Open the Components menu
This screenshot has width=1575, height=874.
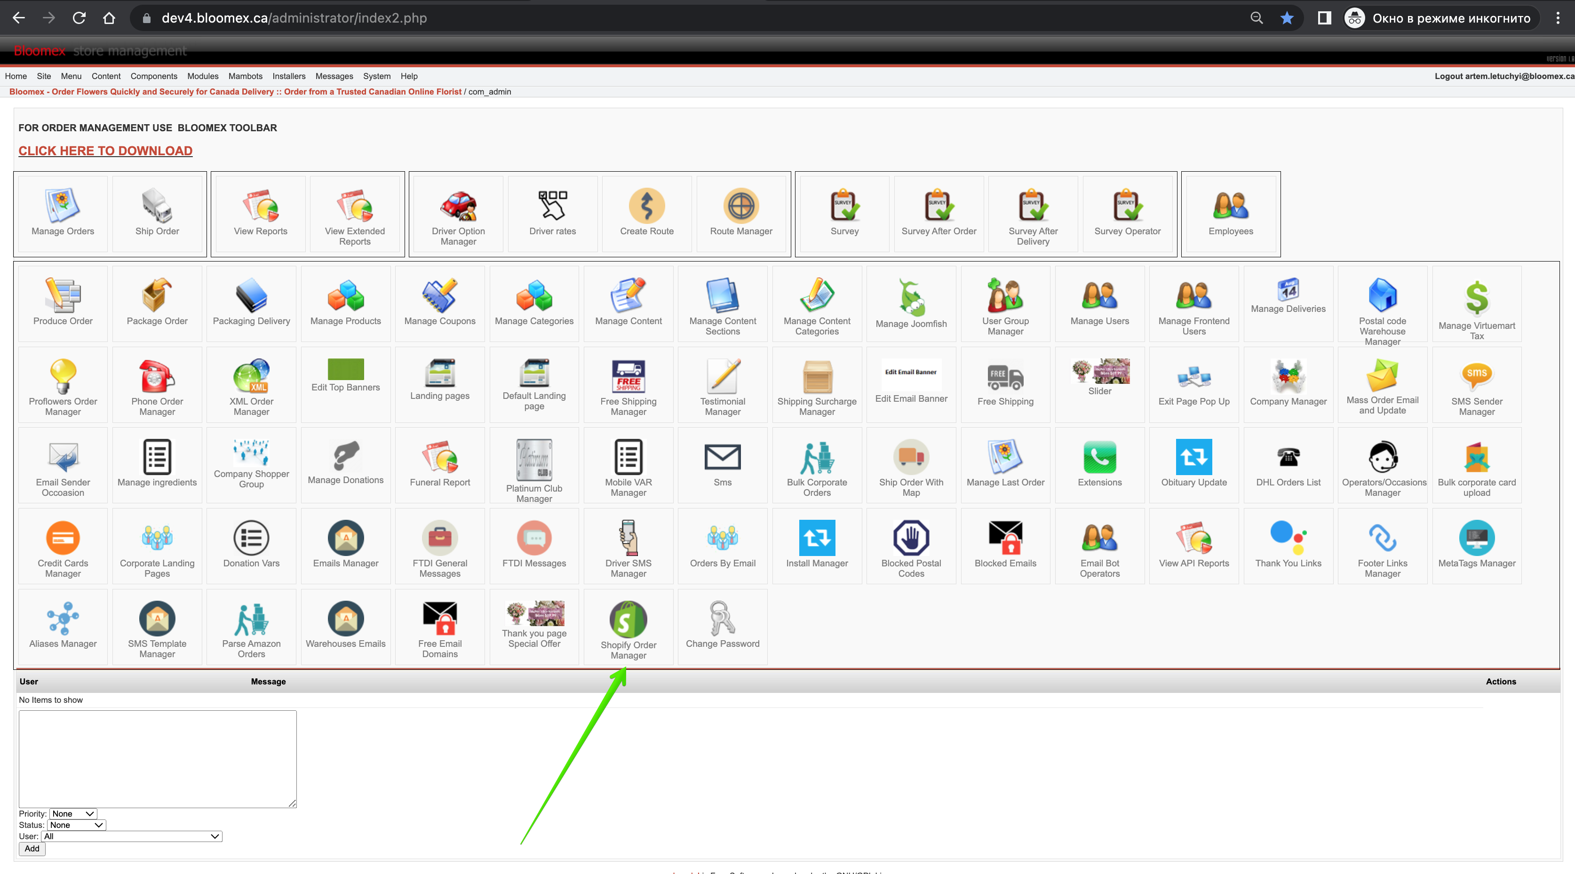[153, 76]
